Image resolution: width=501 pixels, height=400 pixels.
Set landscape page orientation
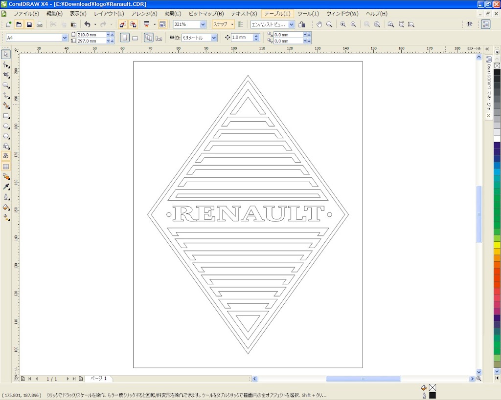[x=135, y=38]
